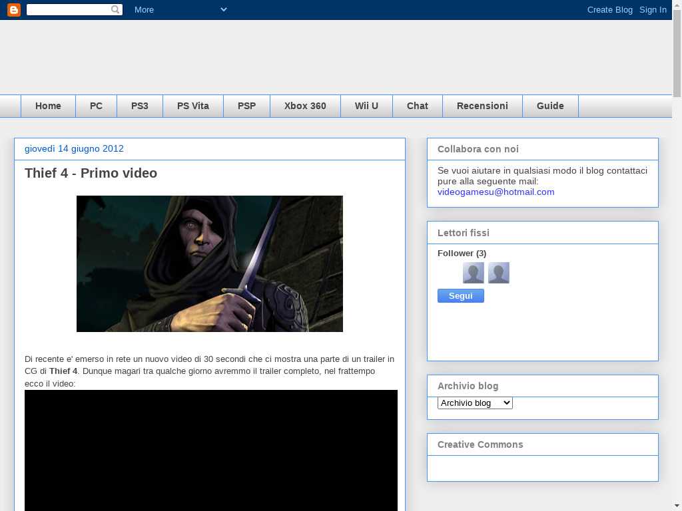The image size is (682, 511).
Task: Open the Archivio blog combo box
Action: point(475,403)
